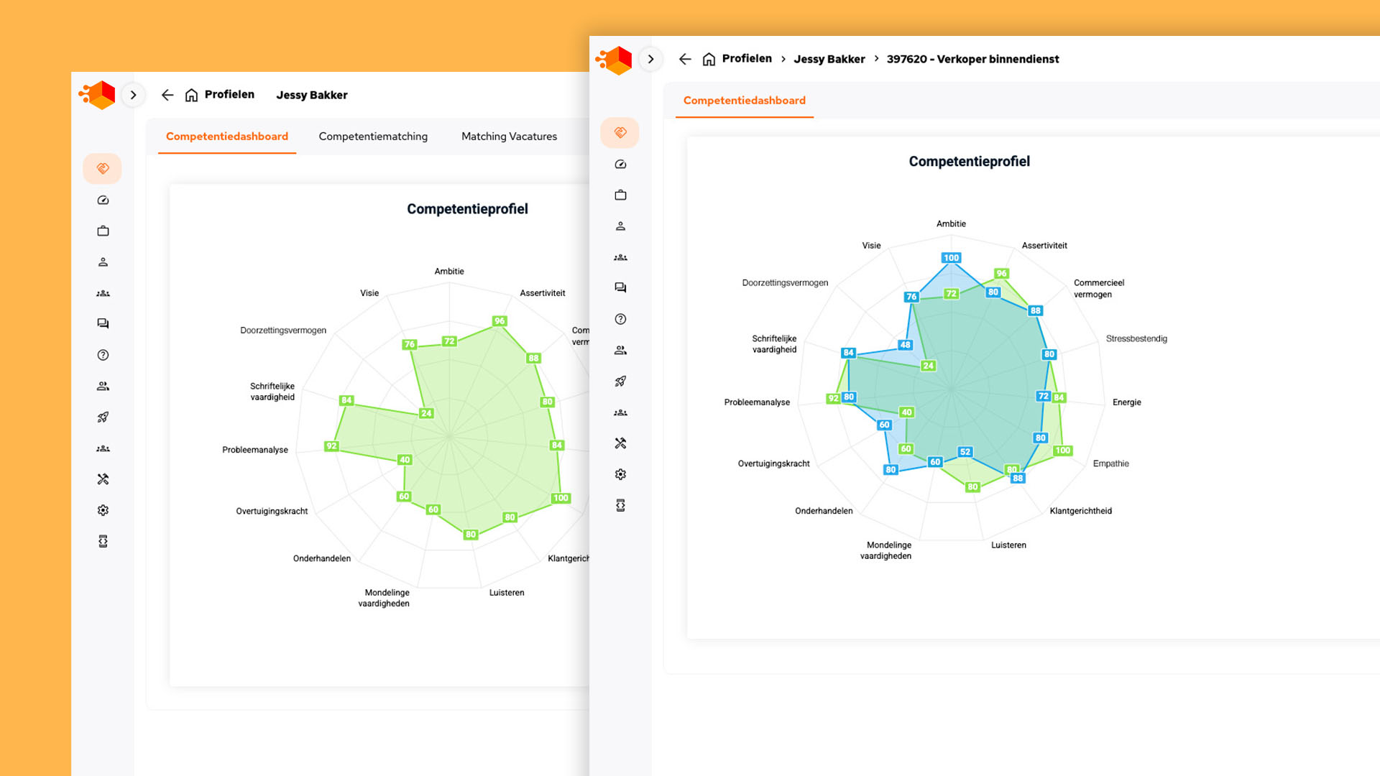This screenshot has width=1380, height=776.
Task: Click the back arrow in the front window header
Action: point(685,59)
